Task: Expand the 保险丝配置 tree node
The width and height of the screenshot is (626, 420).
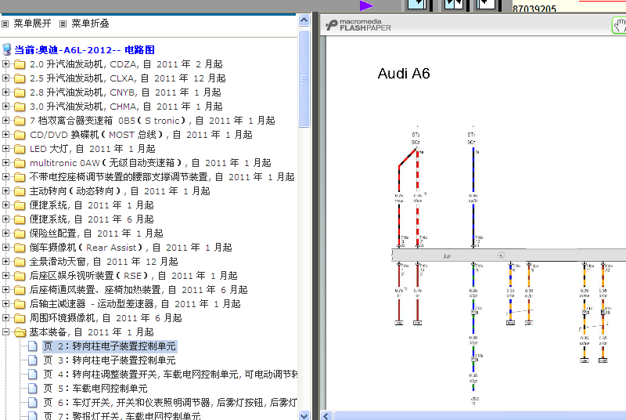Action: pos(5,233)
